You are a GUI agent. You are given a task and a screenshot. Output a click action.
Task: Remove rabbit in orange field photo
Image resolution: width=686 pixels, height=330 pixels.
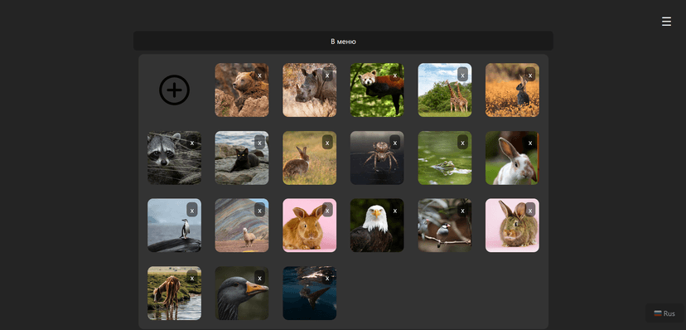(x=530, y=75)
